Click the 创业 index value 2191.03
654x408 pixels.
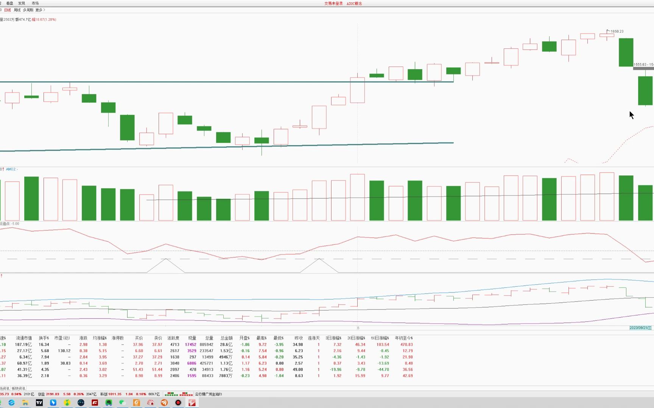(x=52, y=394)
